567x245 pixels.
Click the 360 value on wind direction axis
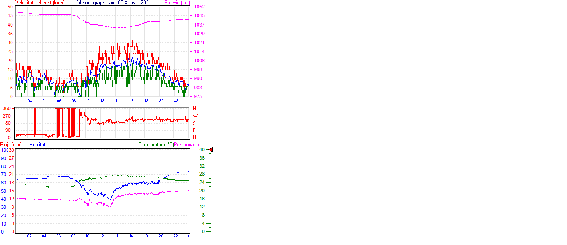7,108
